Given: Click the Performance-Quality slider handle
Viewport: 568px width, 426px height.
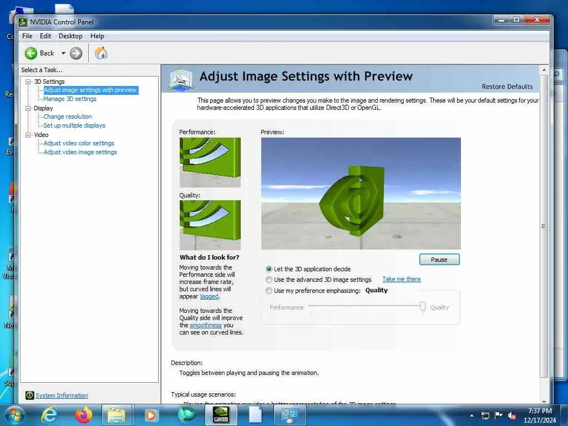Looking at the screenshot, I should point(422,306).
